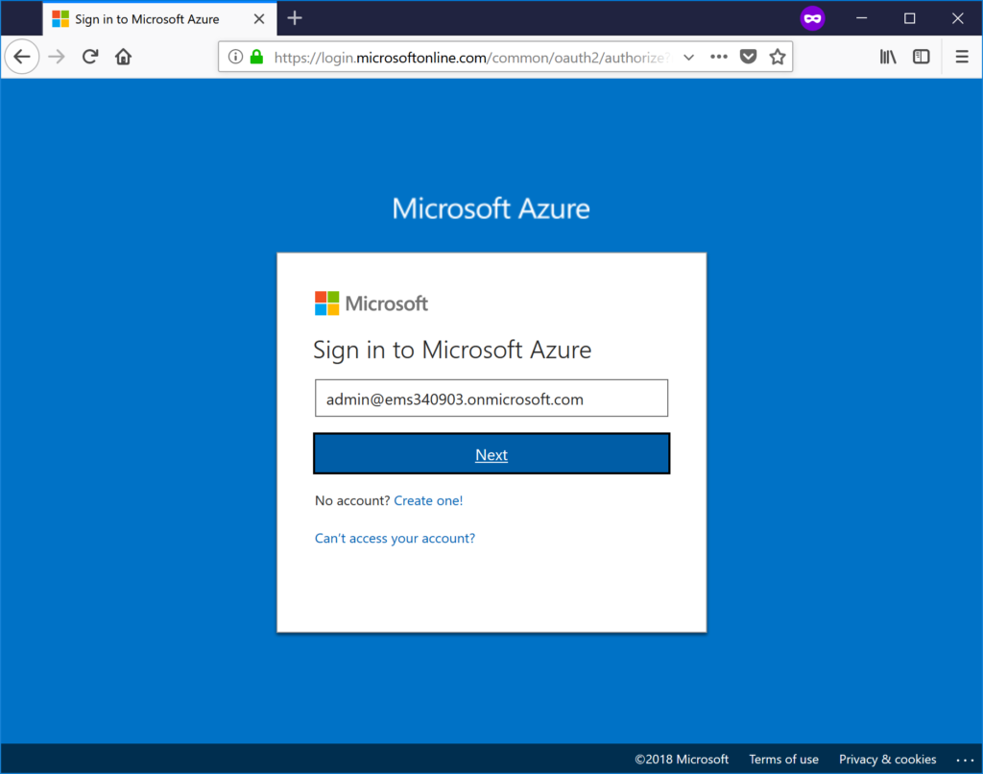The width and height of the screenshot is (983, 774).
Task: Save the page to Pocket
Action: 748,57
